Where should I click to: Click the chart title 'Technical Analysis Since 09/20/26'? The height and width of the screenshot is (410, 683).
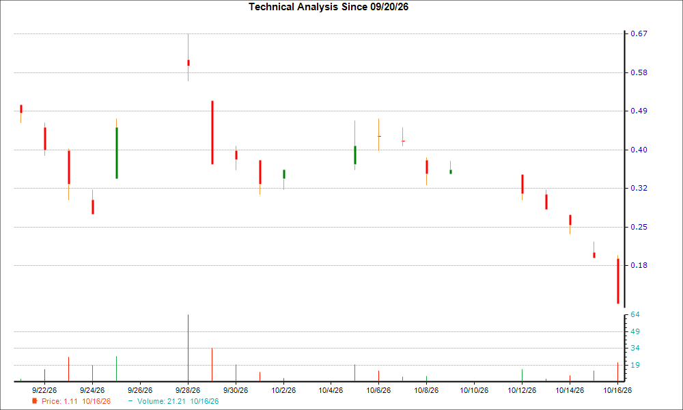[329, 7]
